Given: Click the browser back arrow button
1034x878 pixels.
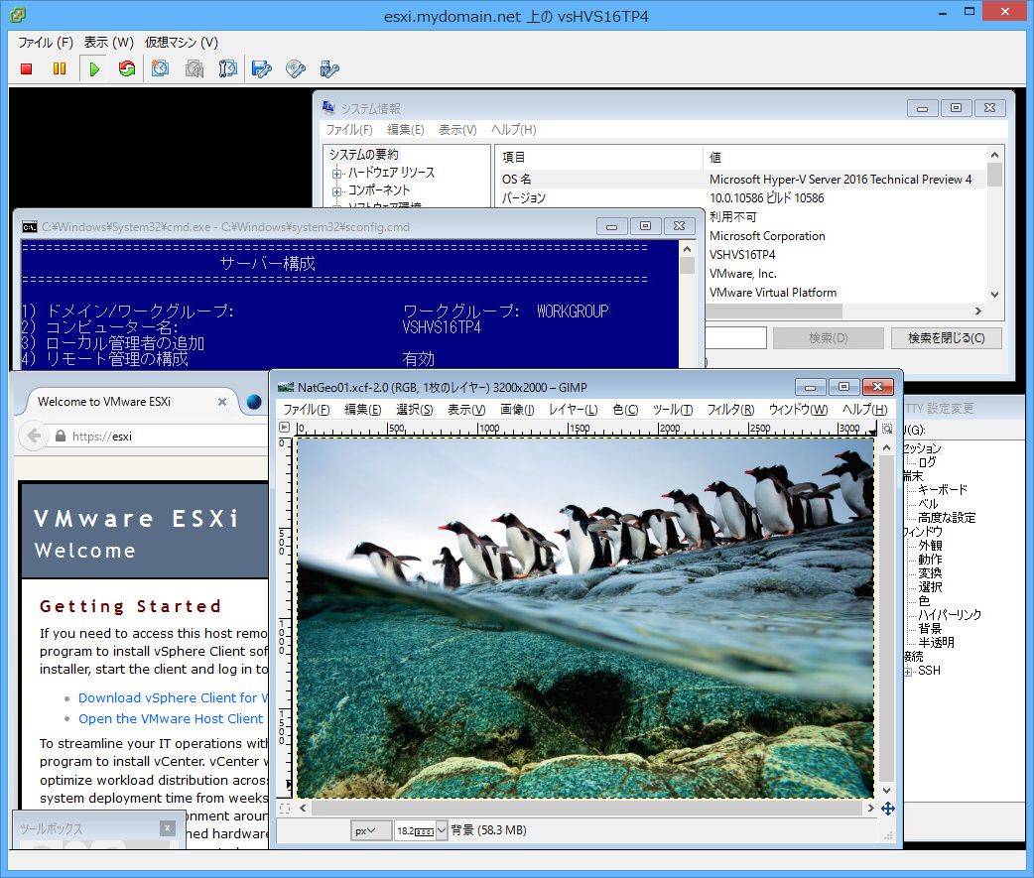Looking at the screenshot, I should 34,436.
